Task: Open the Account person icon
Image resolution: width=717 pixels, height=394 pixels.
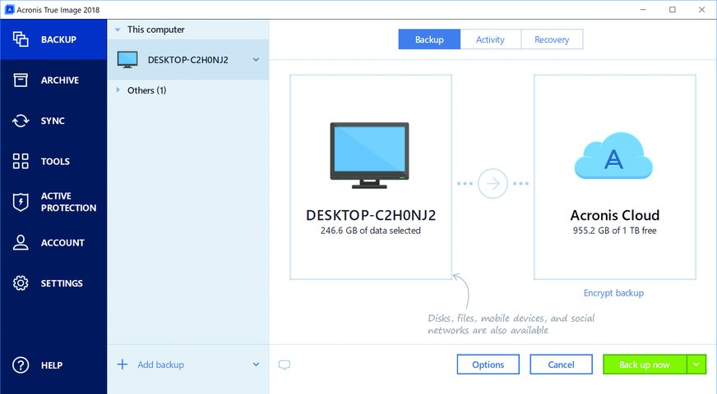Action: pyautogui.click(x=21, y=242)
